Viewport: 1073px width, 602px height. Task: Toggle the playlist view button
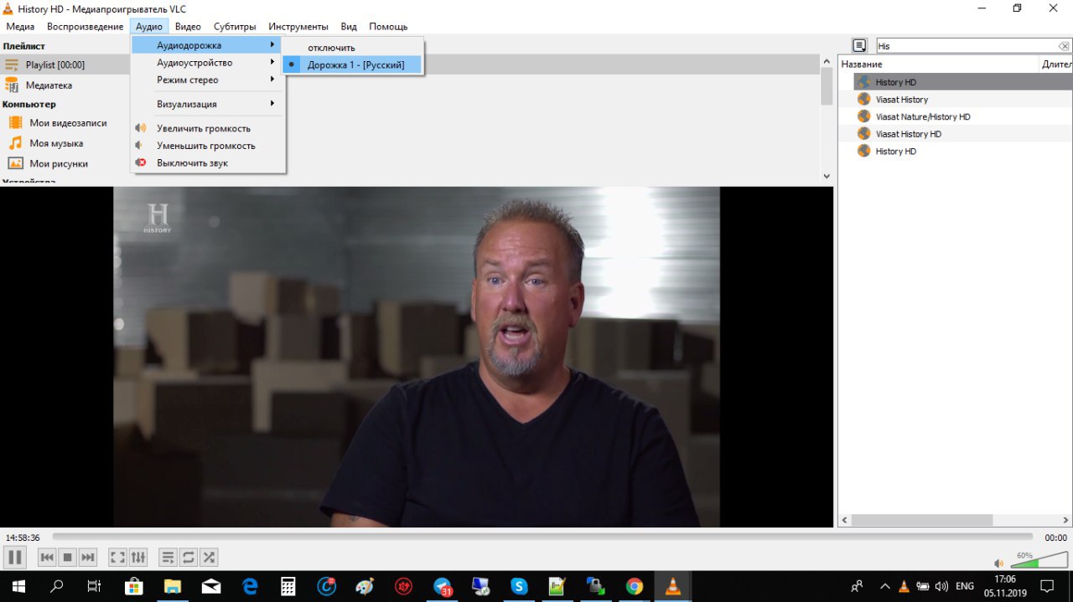pyautogui.click(x=168, y=557)
